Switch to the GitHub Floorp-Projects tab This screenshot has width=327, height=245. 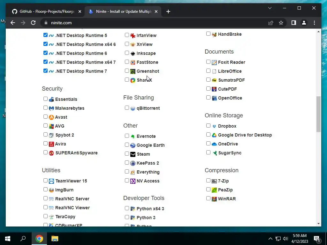pyautogui.click(x=47, y=11)
